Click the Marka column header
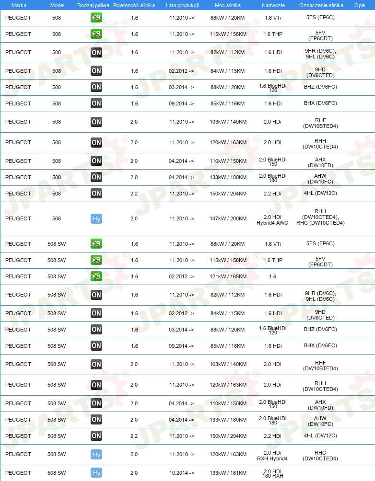This screenshot has width=375, height=481. 19,5
